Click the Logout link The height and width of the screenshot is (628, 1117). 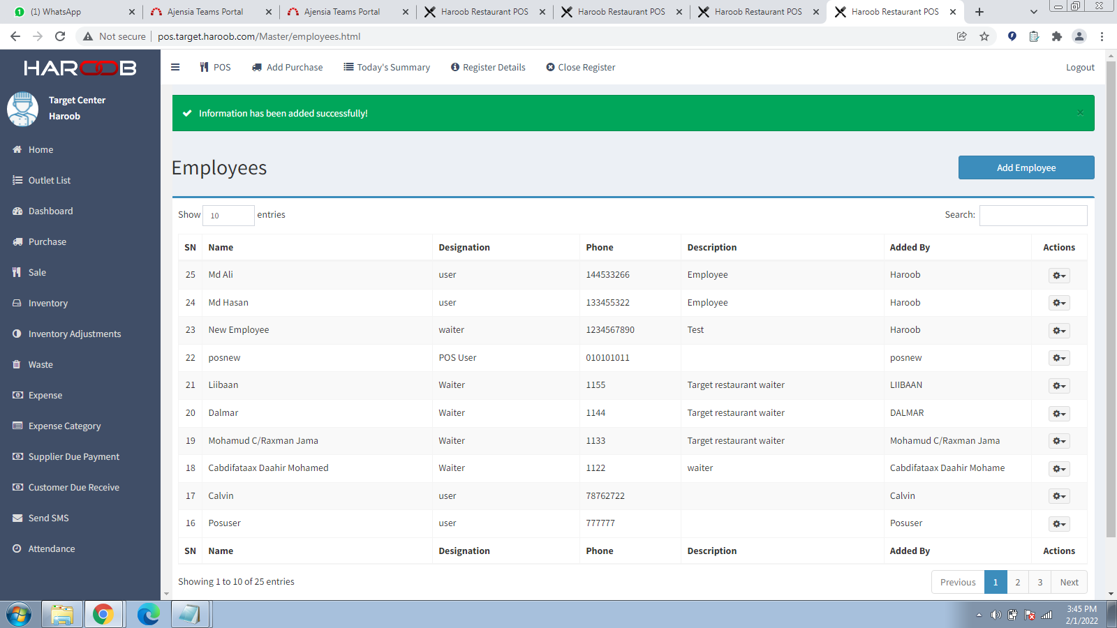(1080, 68)
